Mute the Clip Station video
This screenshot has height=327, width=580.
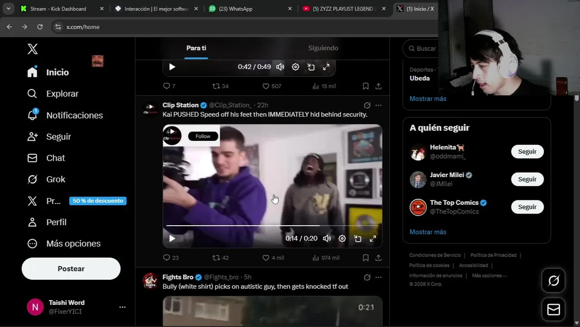(327, 238)
